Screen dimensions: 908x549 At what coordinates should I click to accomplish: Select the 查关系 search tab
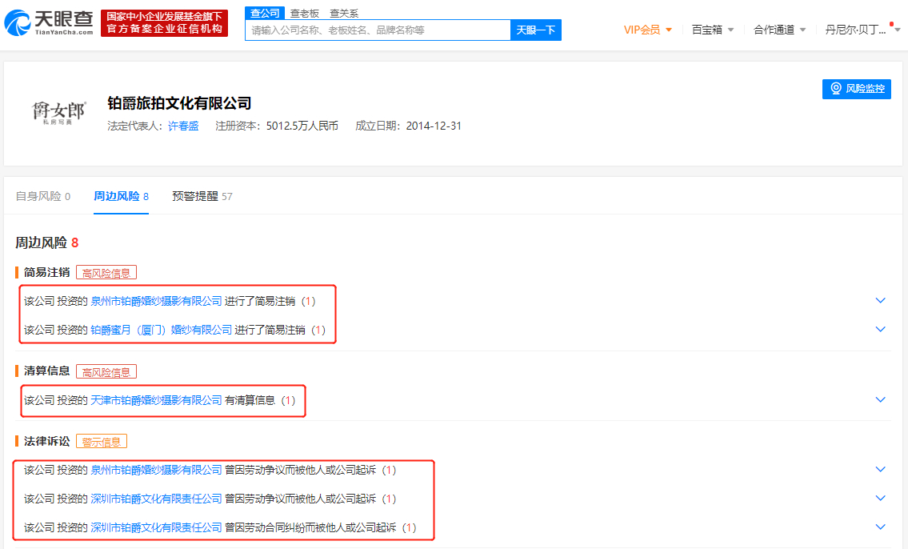[x=344, y=14]
